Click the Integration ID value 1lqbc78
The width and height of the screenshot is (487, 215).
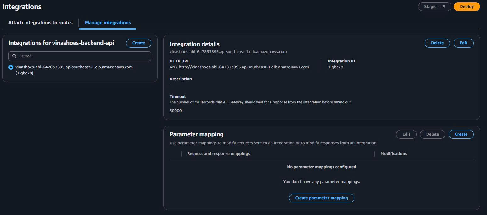pos(335,67)
